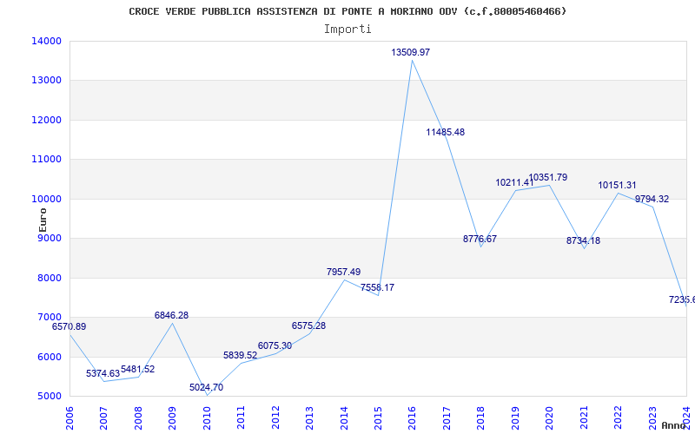Select the 2019 year label
This screenshot has height=434, width=695.
(x=516, y=418)
